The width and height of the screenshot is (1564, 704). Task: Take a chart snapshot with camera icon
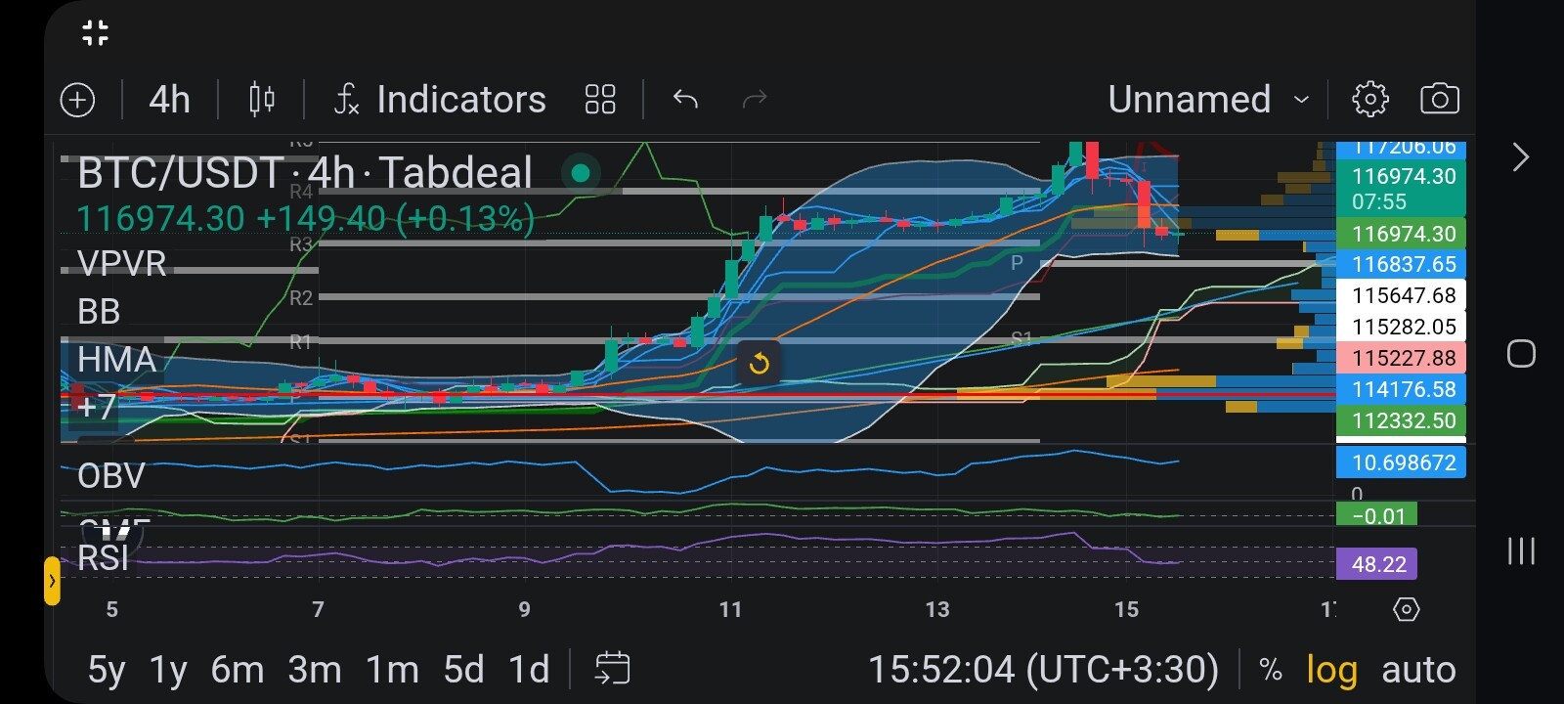coord(1440,99)
